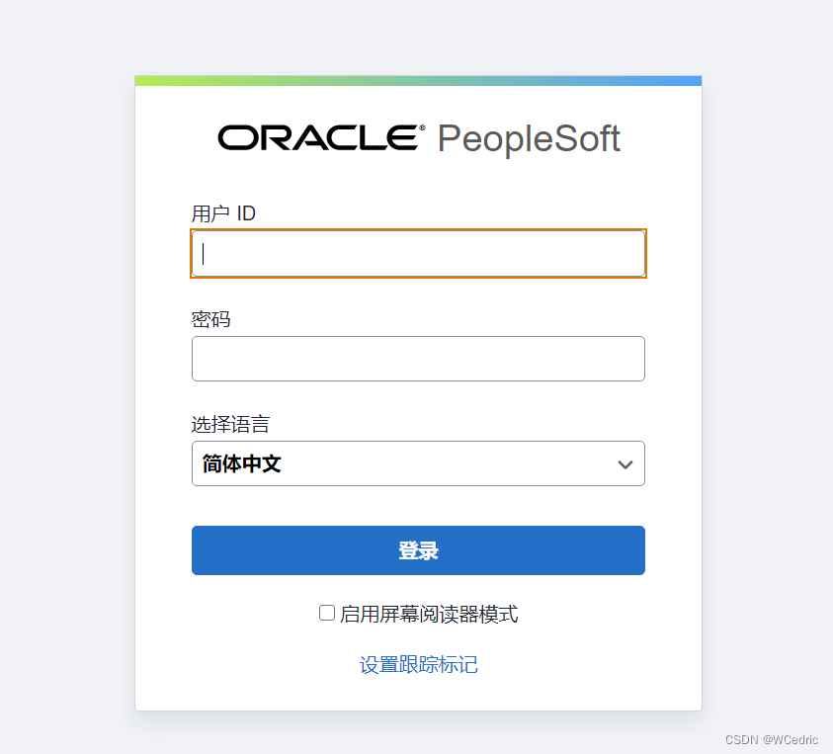
Task: Click the 密码 label text
Action: [x=205, y=318]
